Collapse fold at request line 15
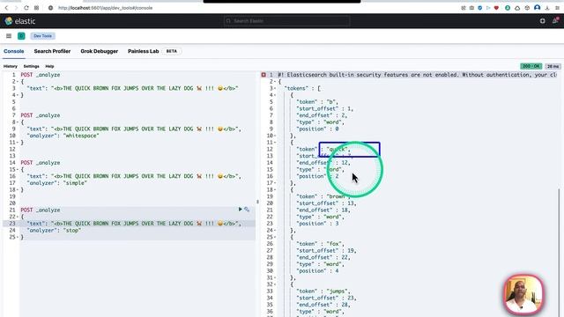Viewport: 564px width, 317px height. [x=17, y=170]
